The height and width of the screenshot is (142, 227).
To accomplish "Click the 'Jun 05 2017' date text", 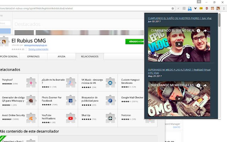I will pyautogui.click(x=154, y=21).
